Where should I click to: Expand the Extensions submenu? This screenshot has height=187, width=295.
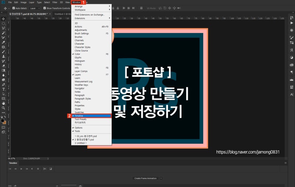click(x=91, y=18)
